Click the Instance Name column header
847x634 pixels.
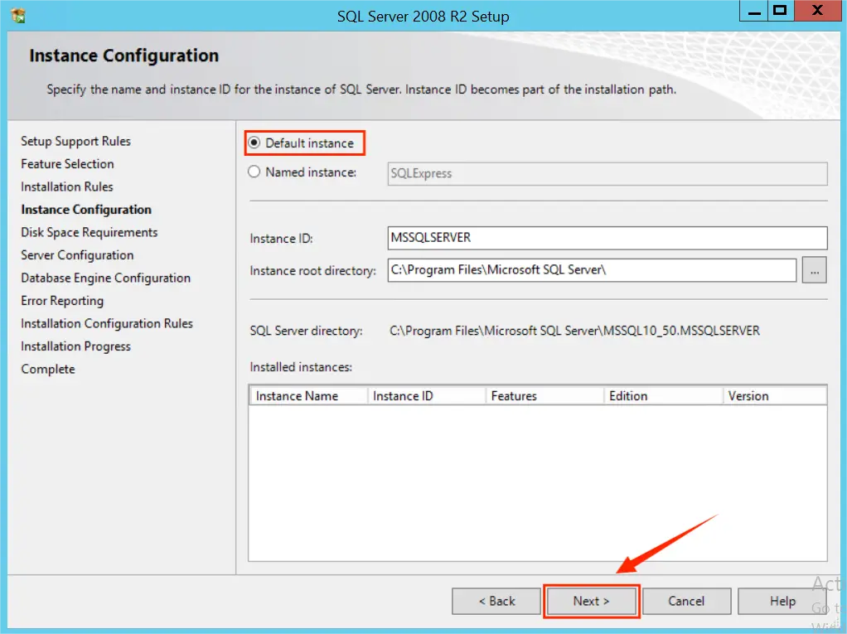[x=307, y=395]
